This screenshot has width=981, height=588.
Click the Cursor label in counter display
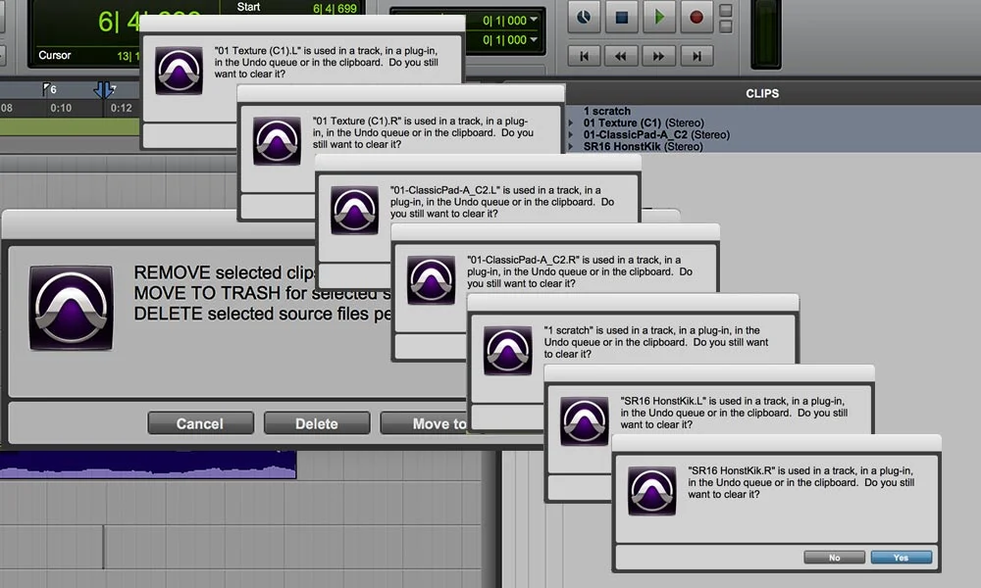(54, 55)
